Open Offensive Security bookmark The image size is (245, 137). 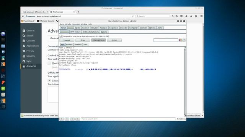pos(46,21)
